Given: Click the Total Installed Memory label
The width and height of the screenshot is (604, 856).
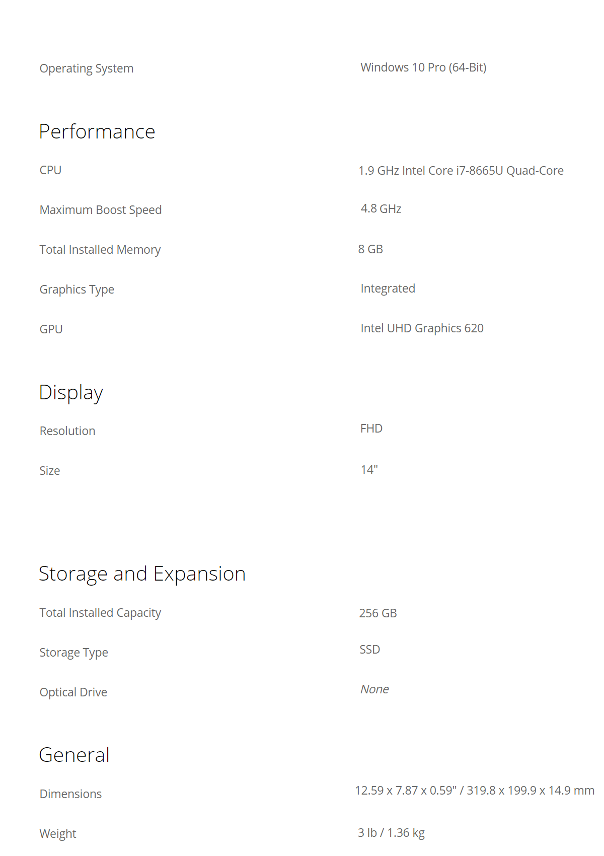Looking at the screenshot, I should [x=100, y=250].
